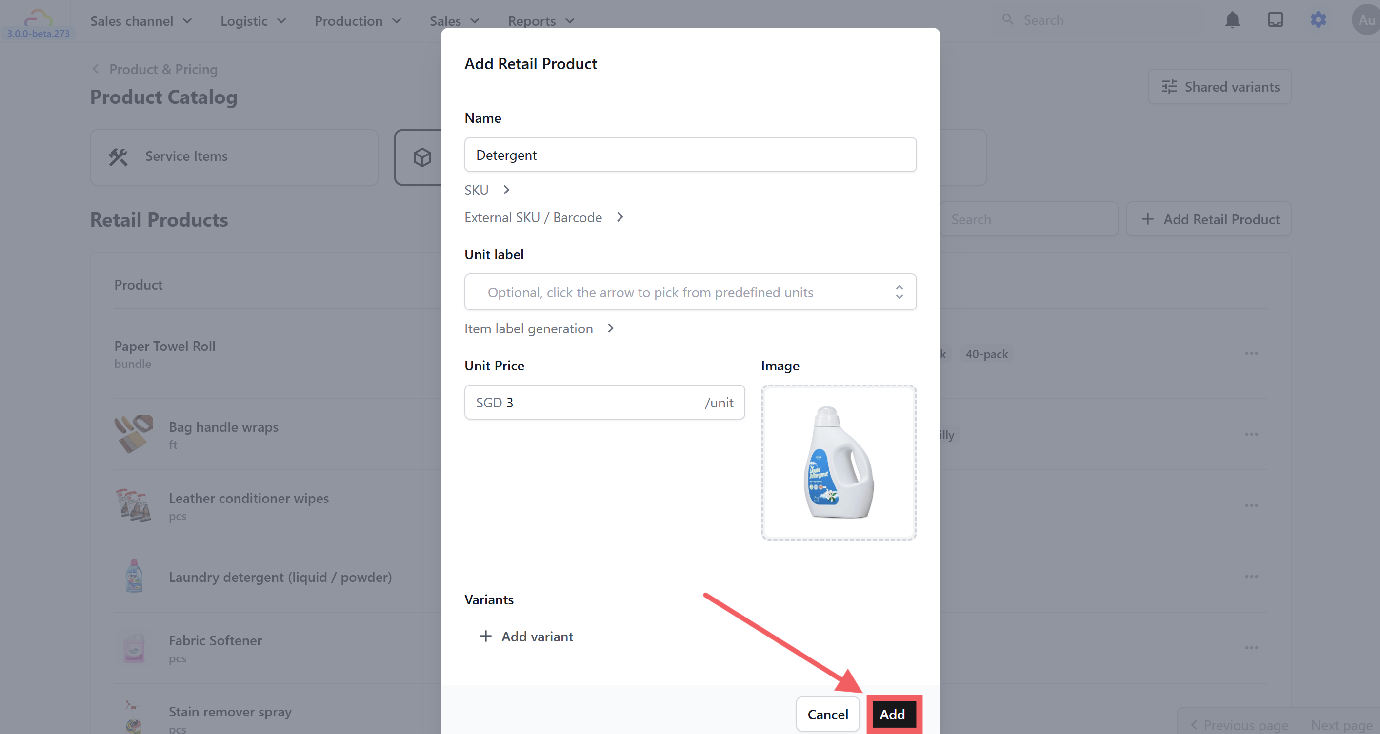
Task: Click the Name field containing Detergent
Action: point(690,155)
